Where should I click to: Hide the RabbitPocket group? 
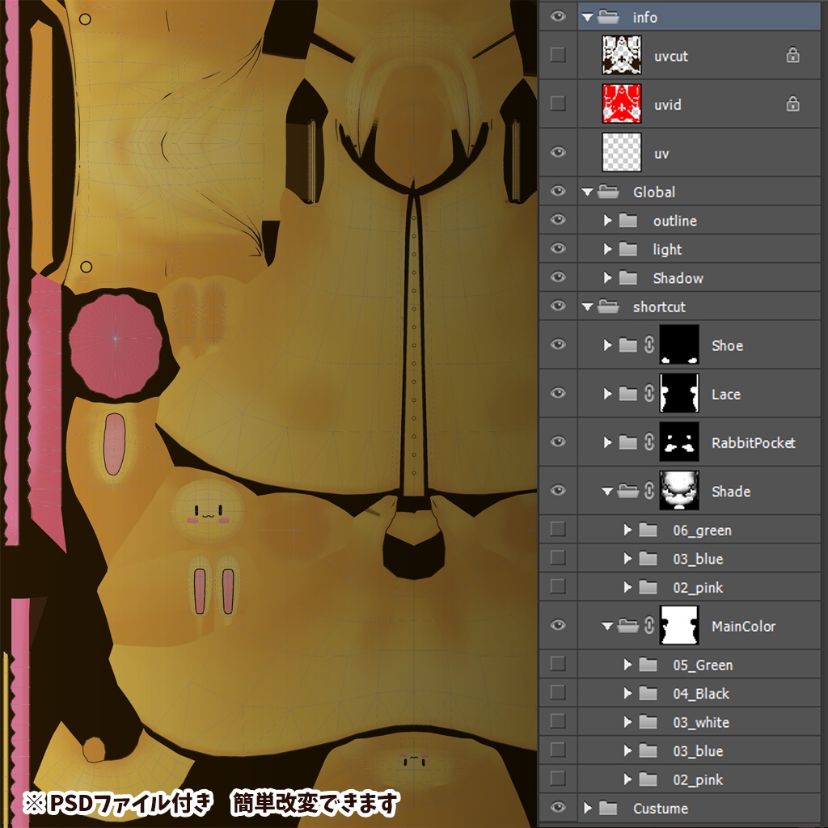(558, 441)
